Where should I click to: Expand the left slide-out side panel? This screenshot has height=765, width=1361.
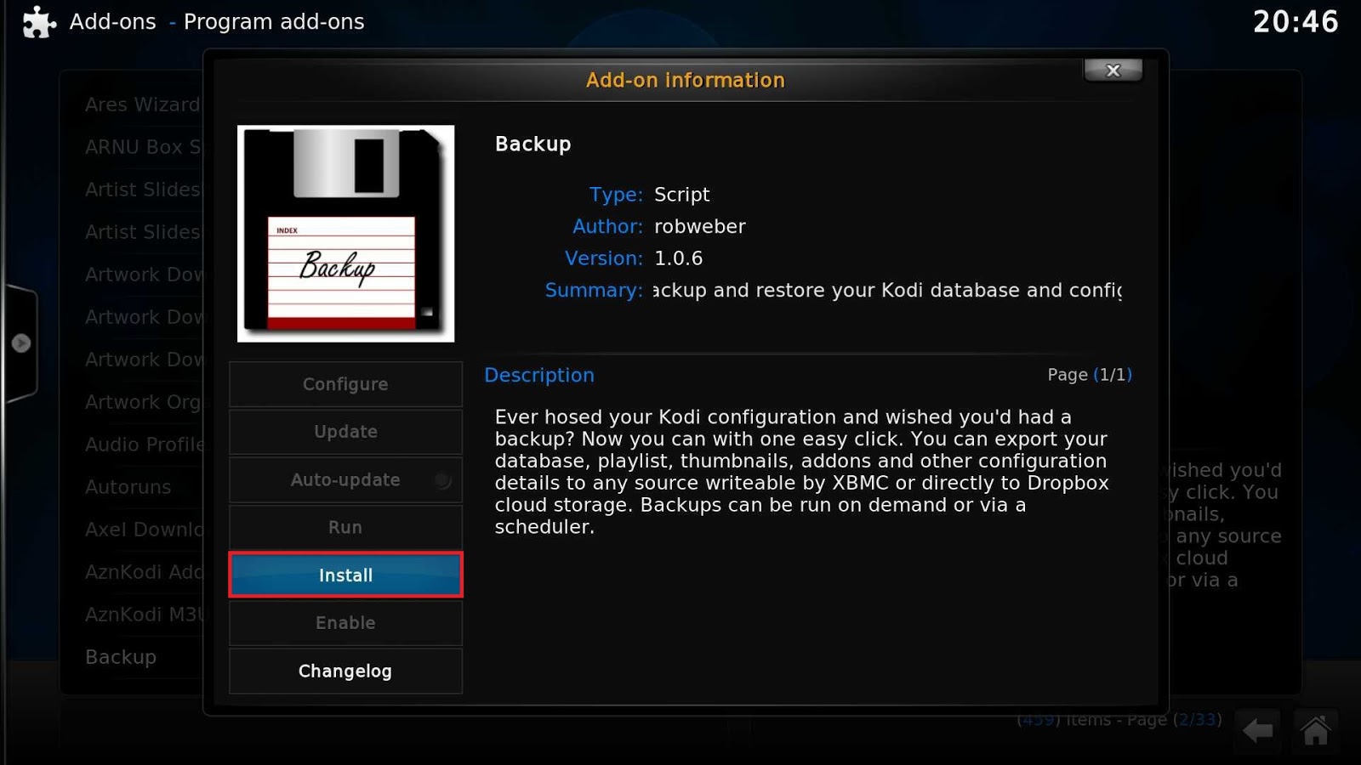tap(21, 343)
